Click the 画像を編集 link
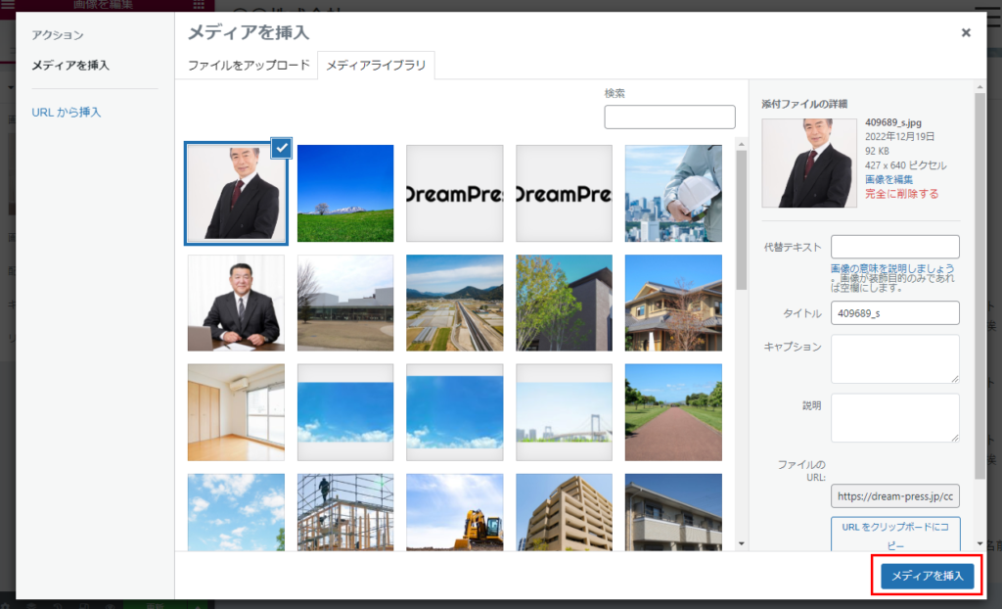Image resolution: width=1002 pixels, height=609 pixels. coord(888,179)
